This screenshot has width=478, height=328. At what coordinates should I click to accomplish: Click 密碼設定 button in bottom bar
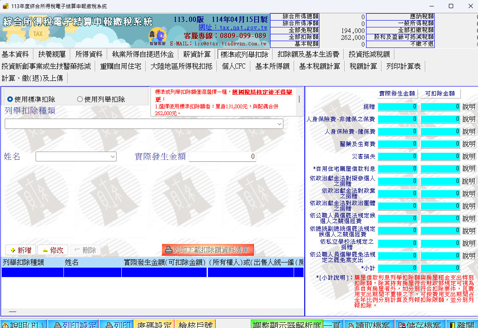click(x=154, y=324)
